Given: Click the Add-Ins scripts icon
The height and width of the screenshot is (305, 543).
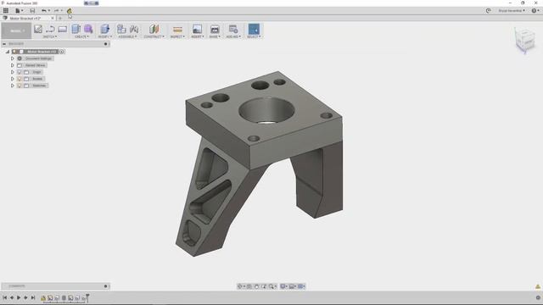Looking at the screenshot, I should [x=233, y=29].
